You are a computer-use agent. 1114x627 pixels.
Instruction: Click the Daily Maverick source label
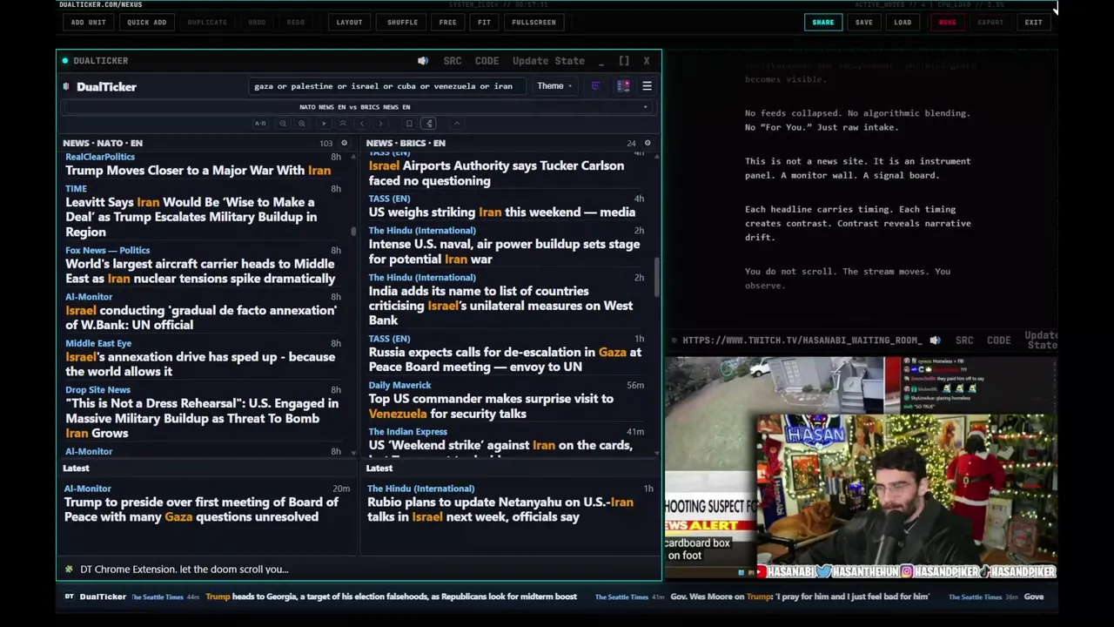(399, 385)
